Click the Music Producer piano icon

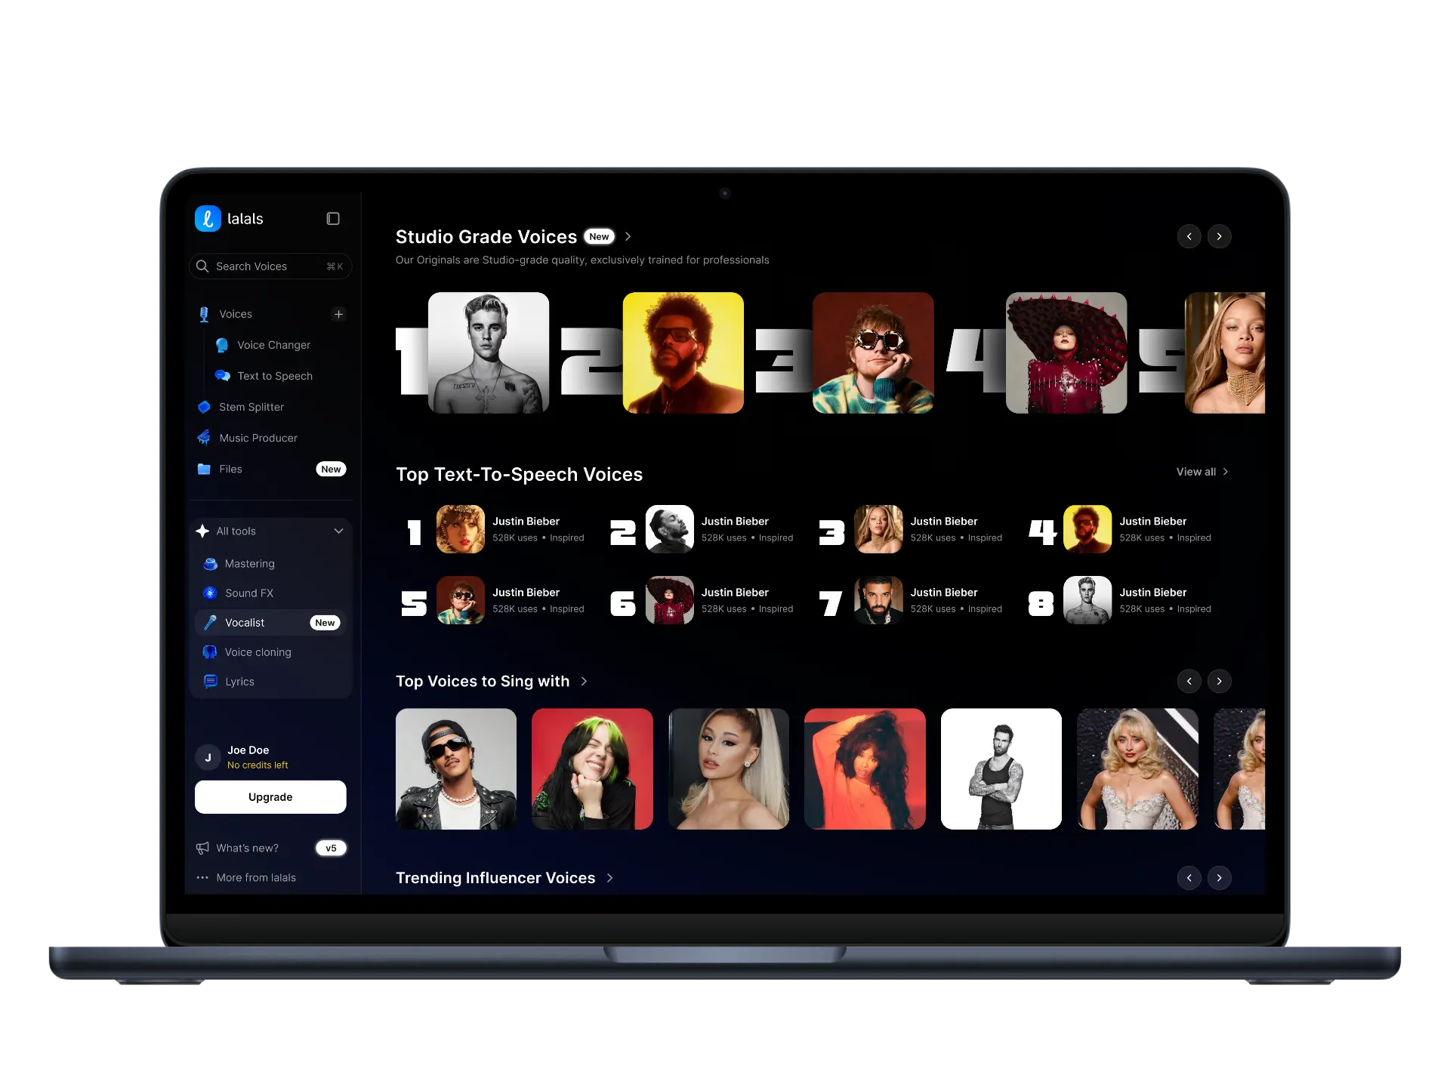[204, 438]
